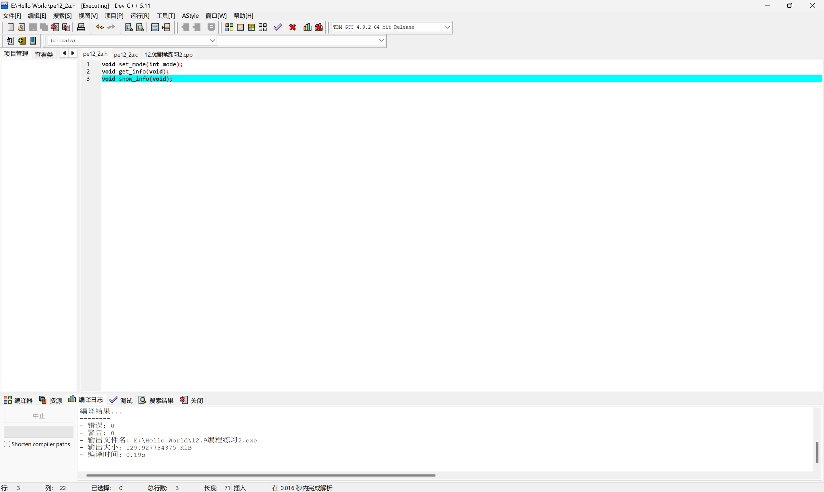Click the Find magnifier icon
Image resolution: width=824 pixels, height=492 pixels.
(128, 27)
